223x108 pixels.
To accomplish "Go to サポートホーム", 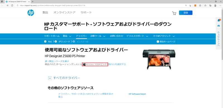I will point(52,36).
